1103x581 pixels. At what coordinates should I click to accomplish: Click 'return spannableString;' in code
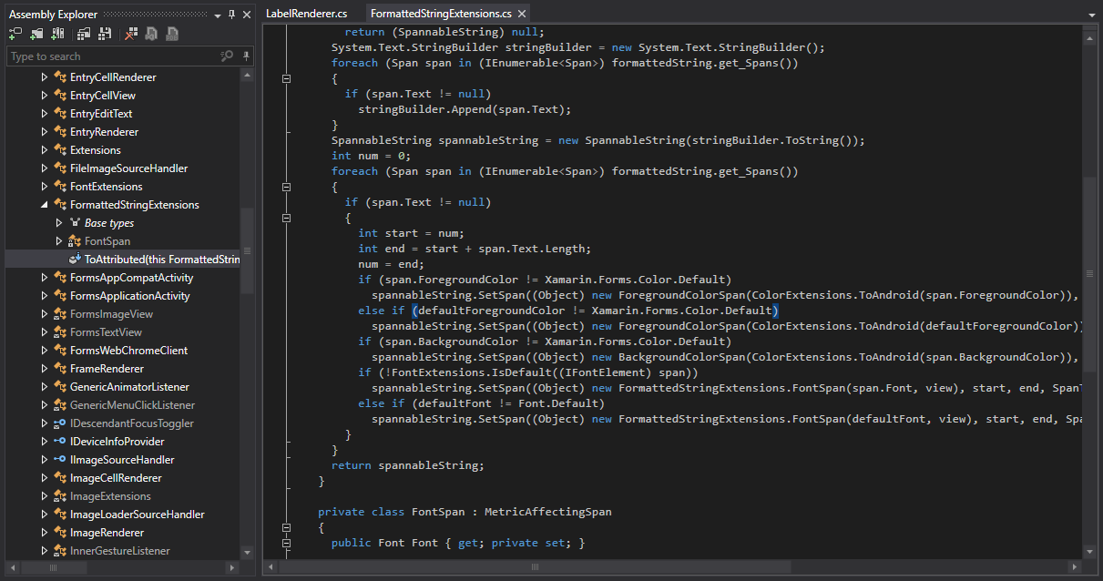(408, 465)
